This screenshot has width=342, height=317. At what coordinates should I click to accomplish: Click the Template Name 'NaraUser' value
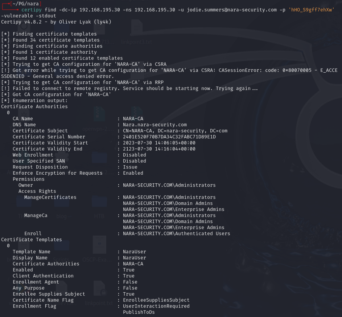point(135,252)
